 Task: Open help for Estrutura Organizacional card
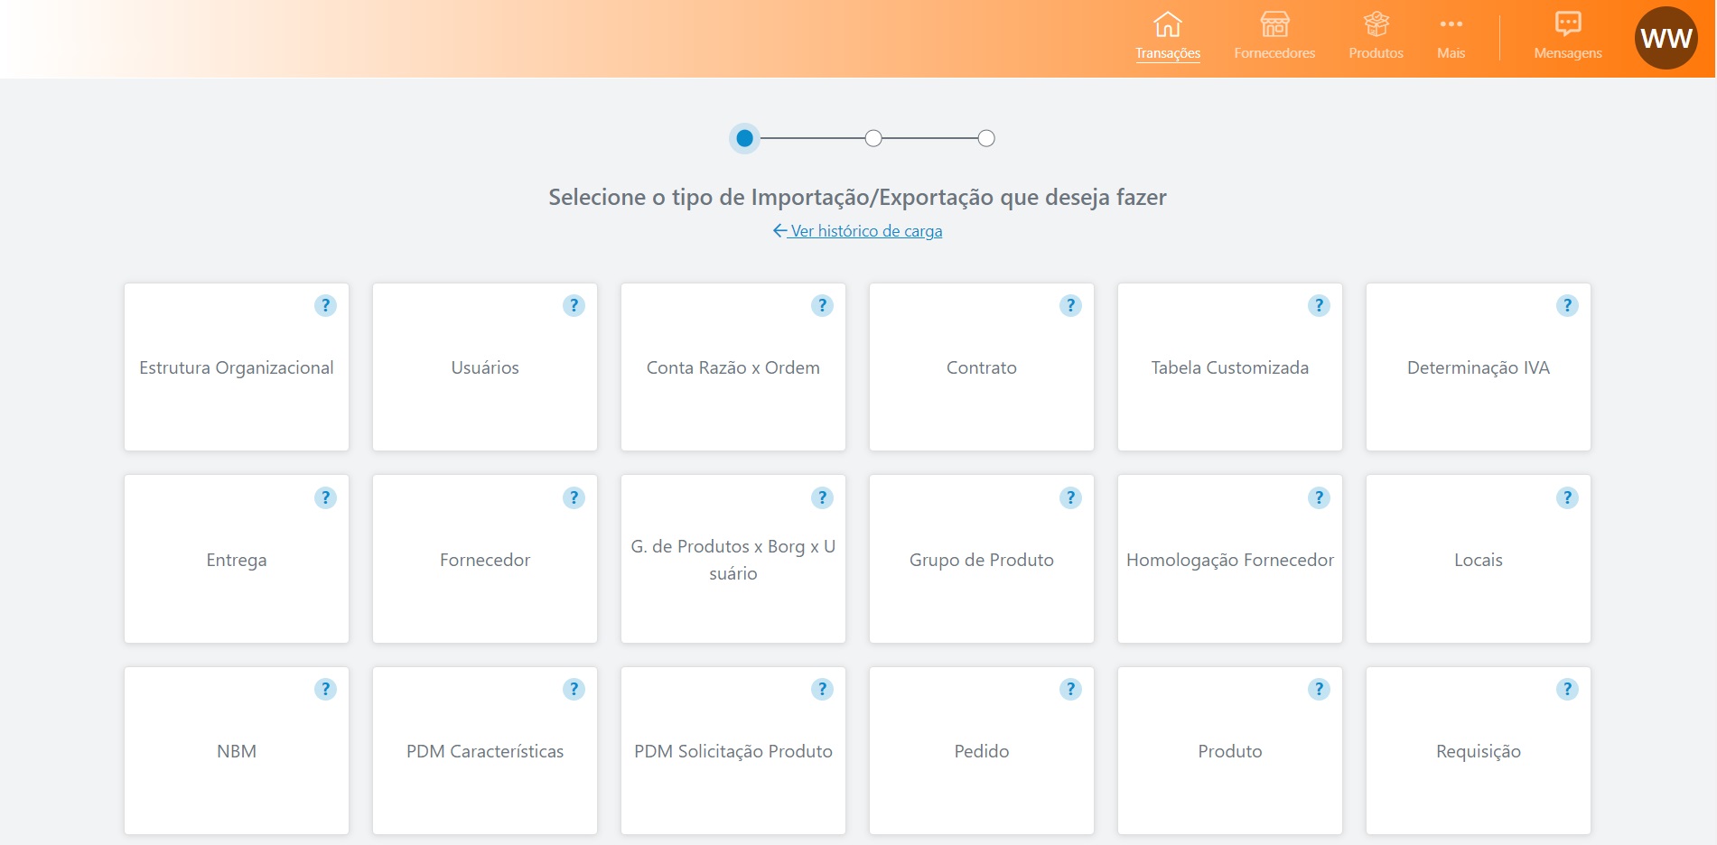pyautogui.click(x=325, y=306)
